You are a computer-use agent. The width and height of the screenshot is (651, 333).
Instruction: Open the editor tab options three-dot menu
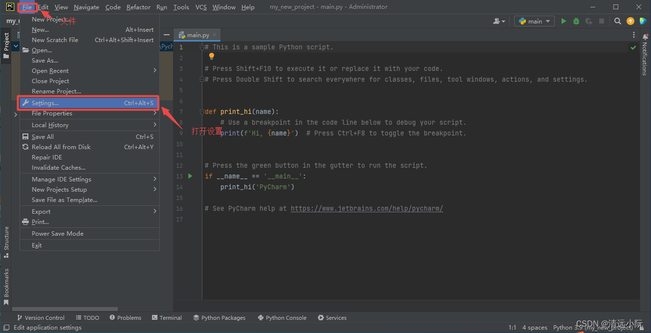pyautogui.click(x=634, y=35)
